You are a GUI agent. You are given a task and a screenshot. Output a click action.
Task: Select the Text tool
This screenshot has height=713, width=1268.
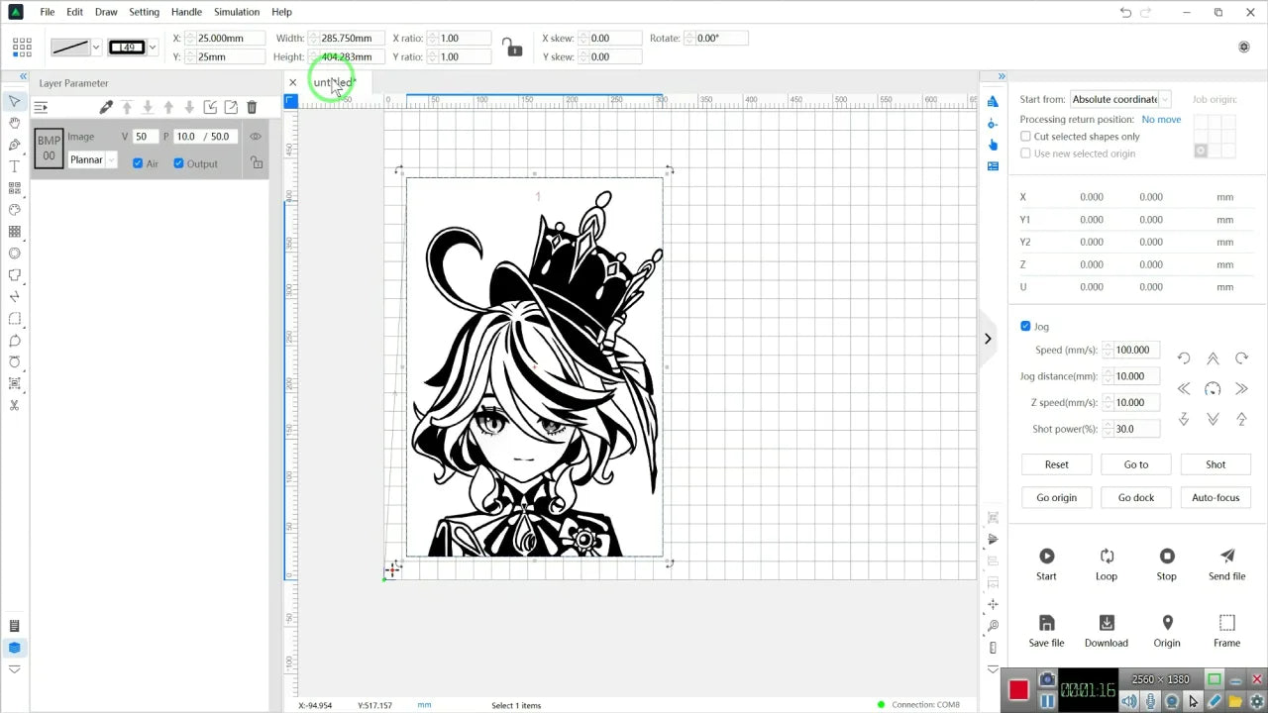pos(15,166)
